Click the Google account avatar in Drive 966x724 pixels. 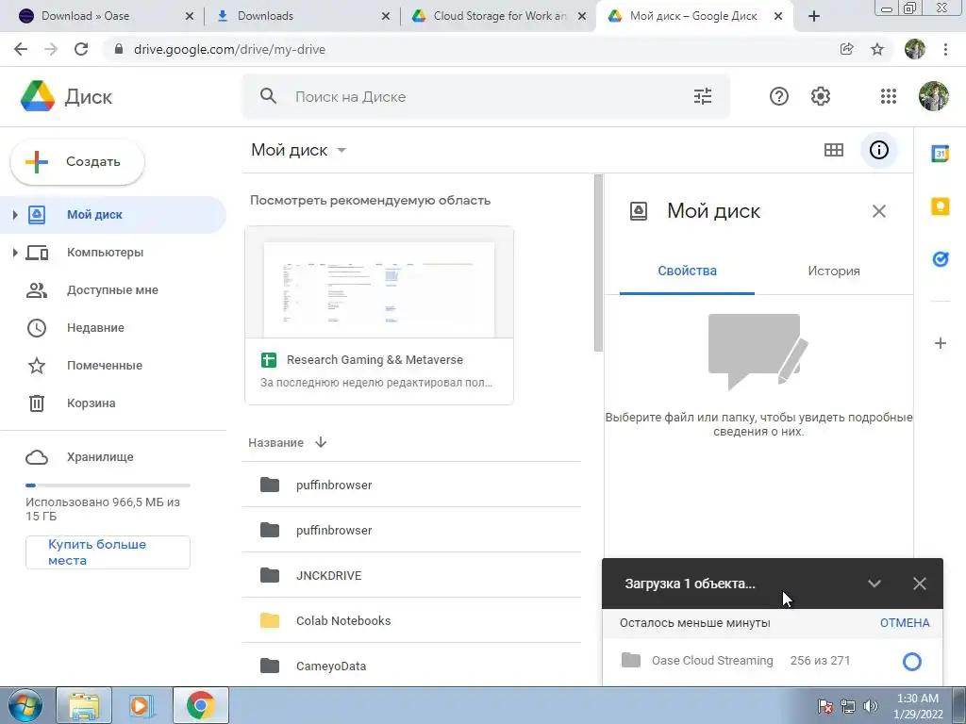933,96
